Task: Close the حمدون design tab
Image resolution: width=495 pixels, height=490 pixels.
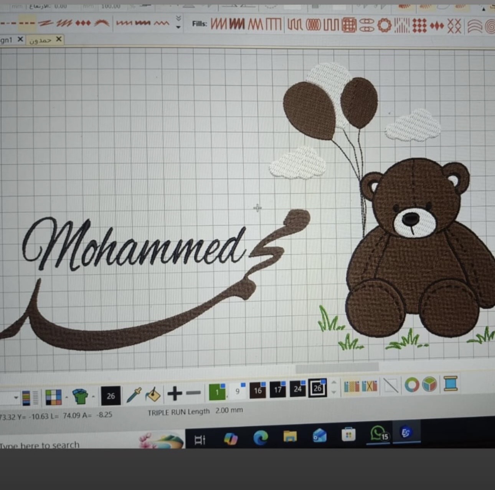Action: (x=59, y=39)
